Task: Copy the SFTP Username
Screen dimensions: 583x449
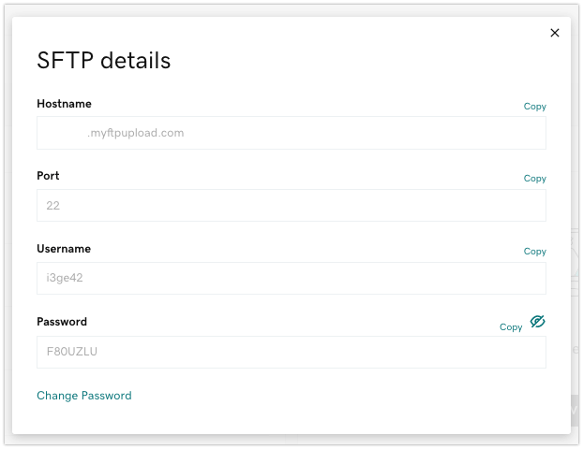Action: (x=534, y=252)
